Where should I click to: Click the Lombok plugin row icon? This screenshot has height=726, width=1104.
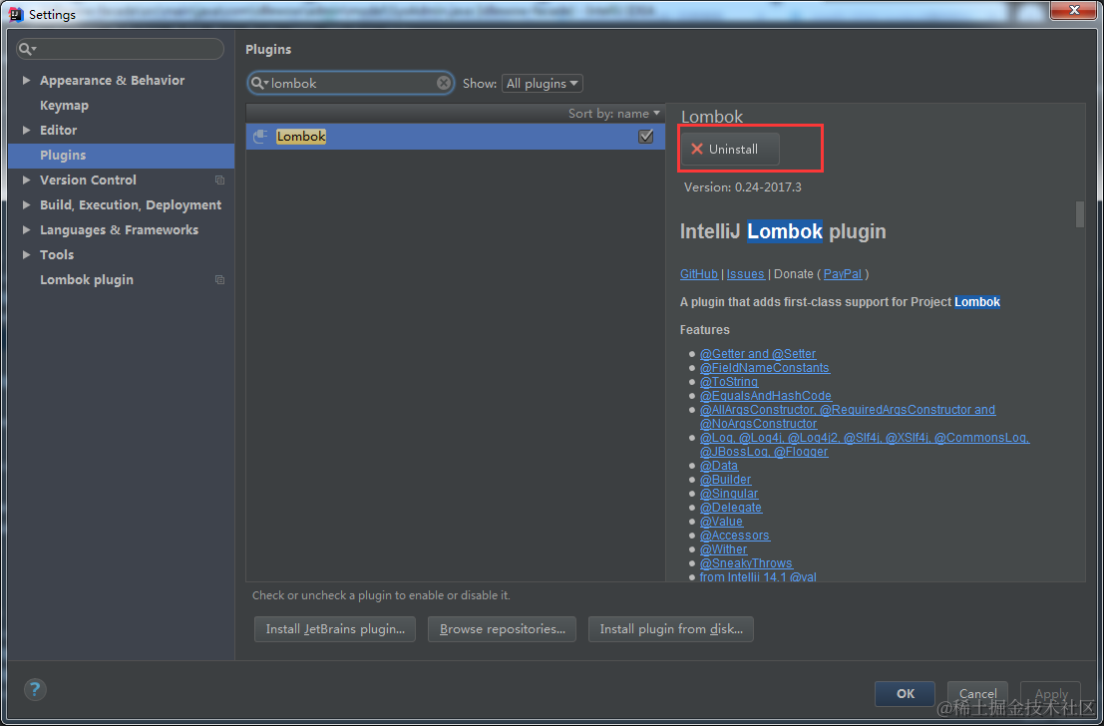pos(260,137)
